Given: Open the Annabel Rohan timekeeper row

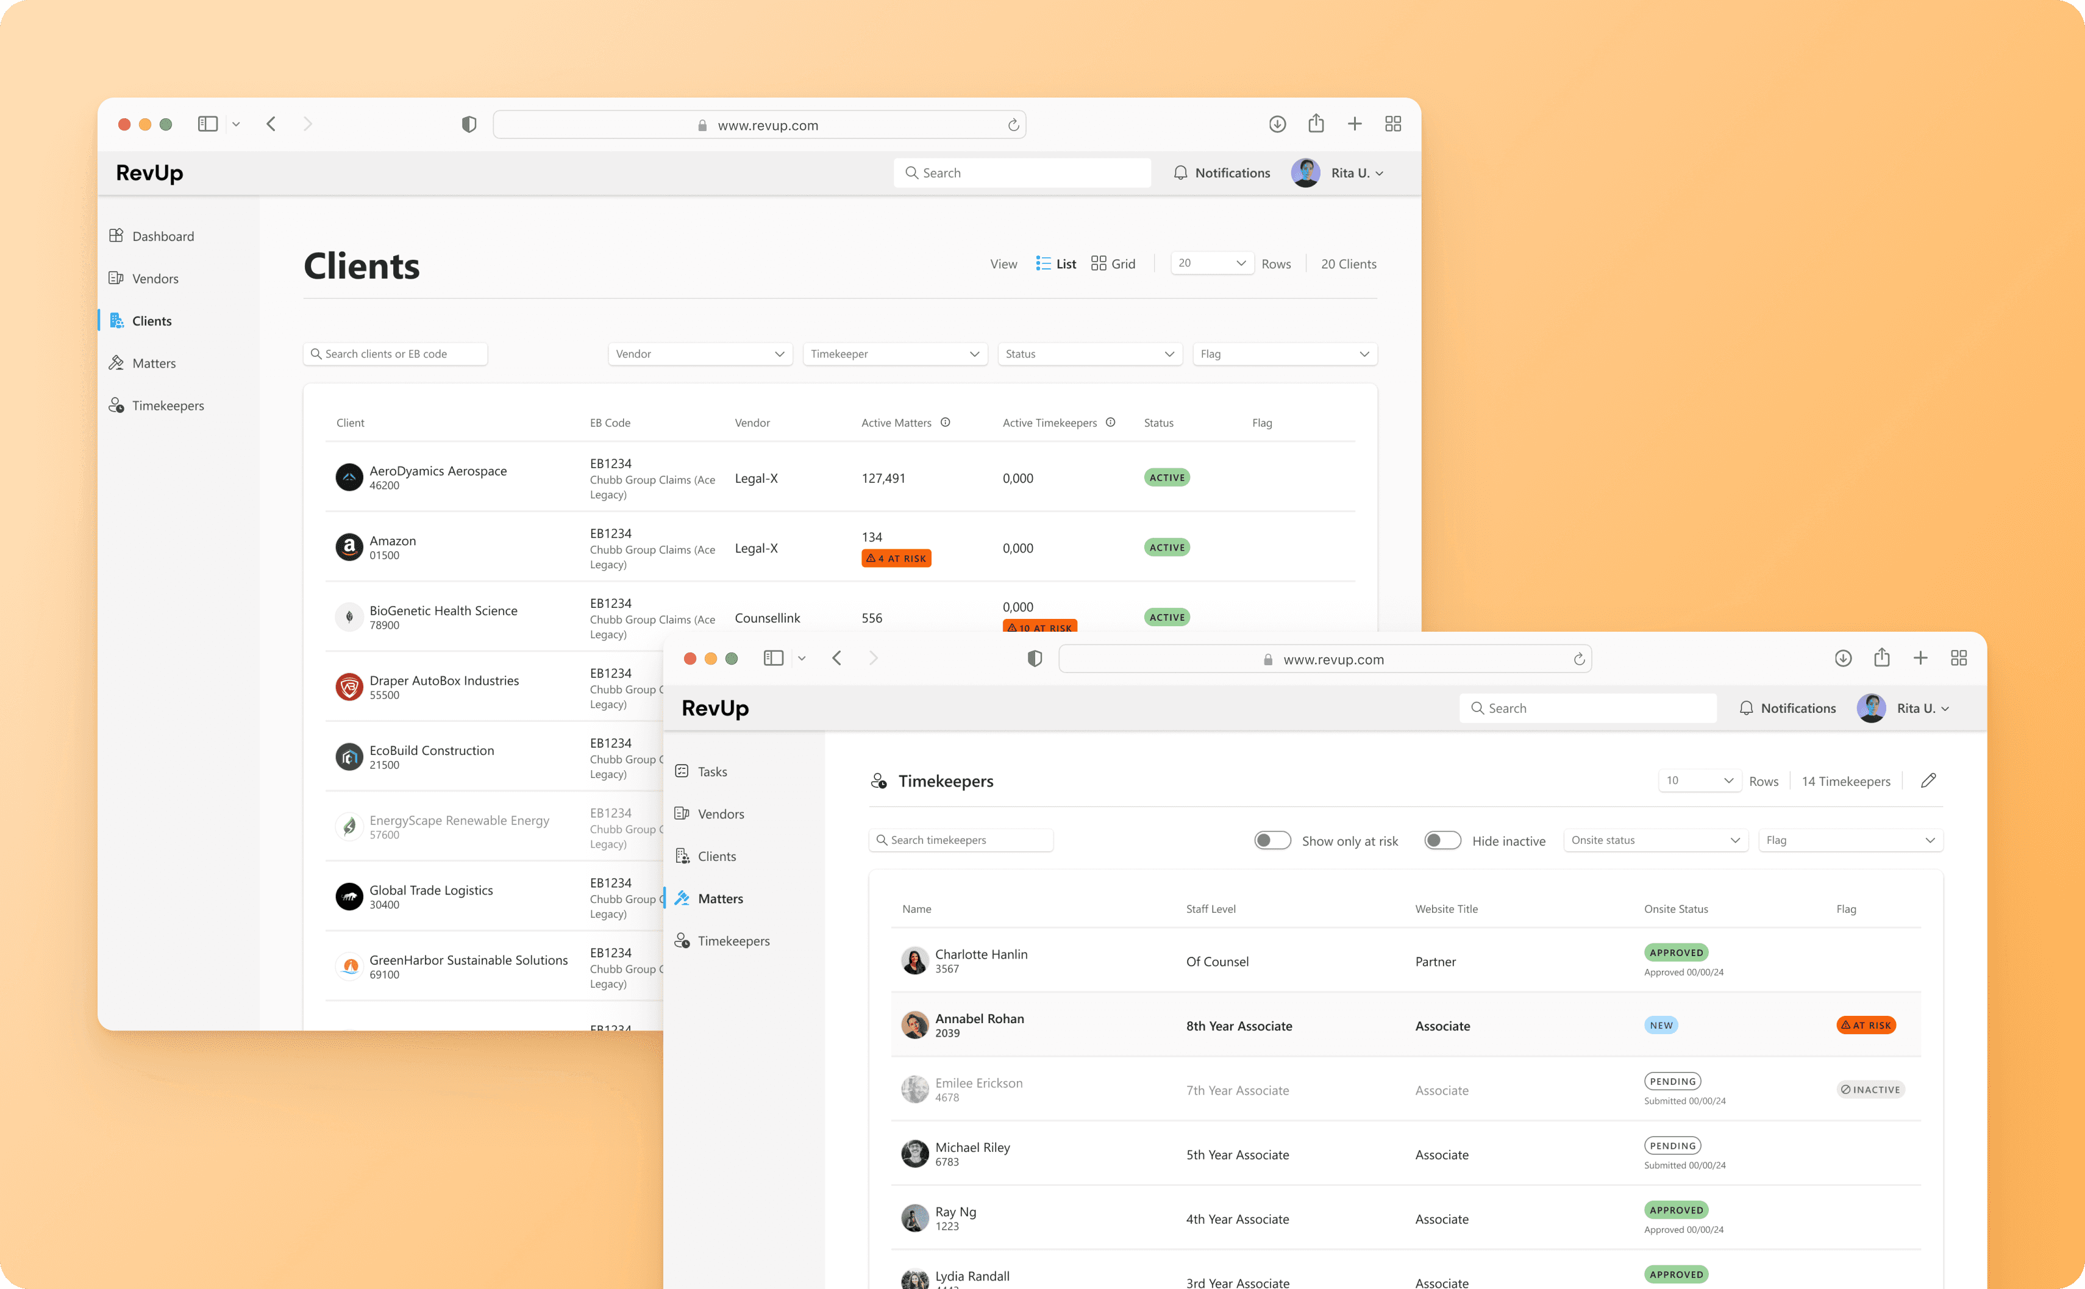Looking at the screenshot, I should click(978, 1018).
